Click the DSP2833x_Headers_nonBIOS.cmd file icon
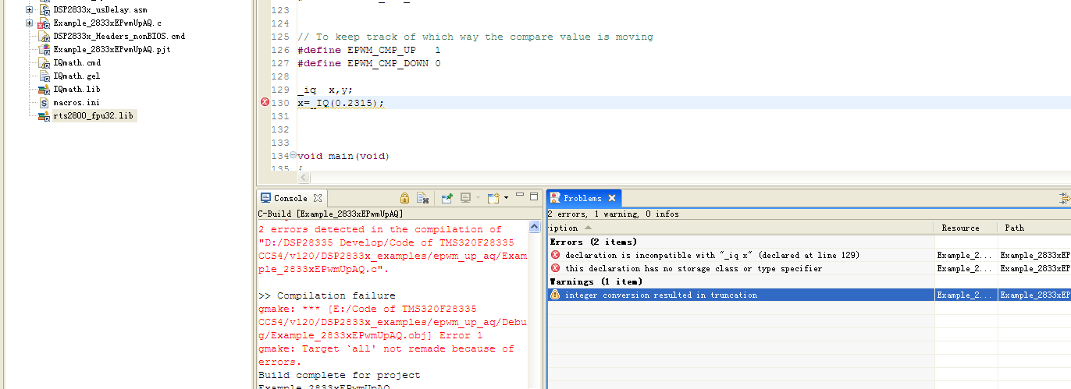 [44, 37]
